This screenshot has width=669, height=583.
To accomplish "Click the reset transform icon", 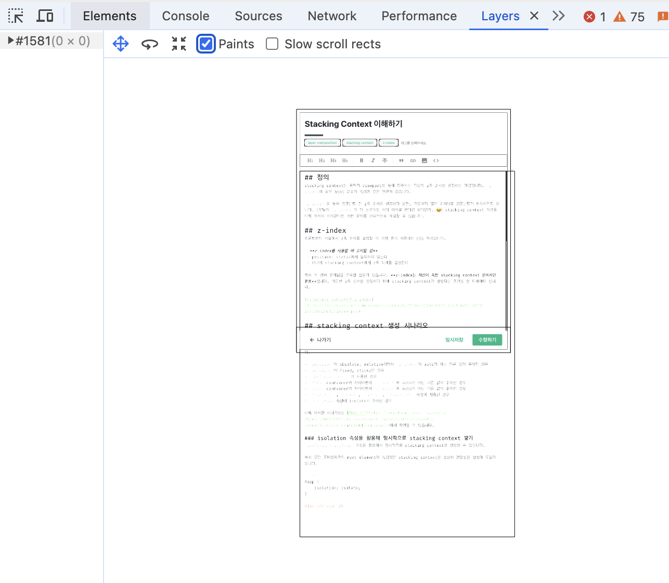I will pos(179,44).
